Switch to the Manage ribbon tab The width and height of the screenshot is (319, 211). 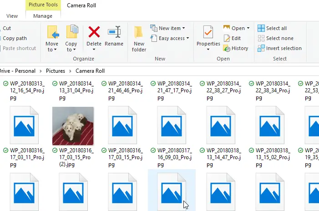[x=43, y=16]
